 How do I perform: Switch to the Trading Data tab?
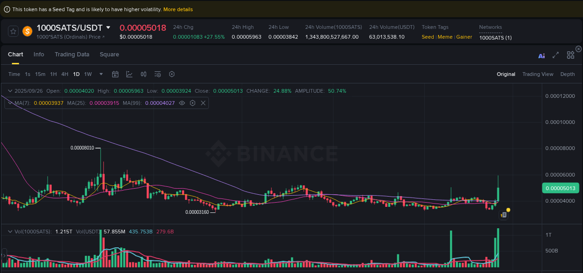click(x=72, y=55)
